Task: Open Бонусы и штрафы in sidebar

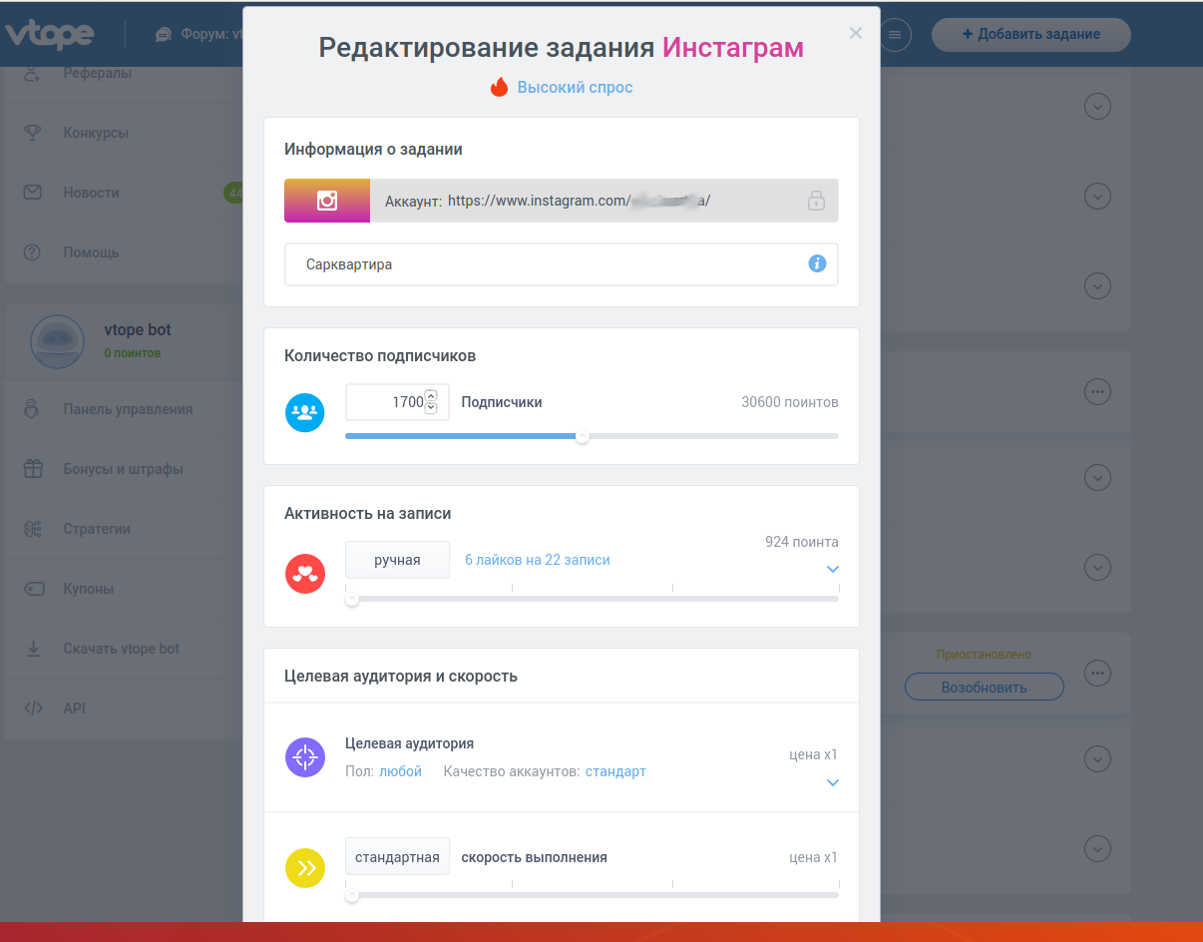Action: (x=123, y=469)
